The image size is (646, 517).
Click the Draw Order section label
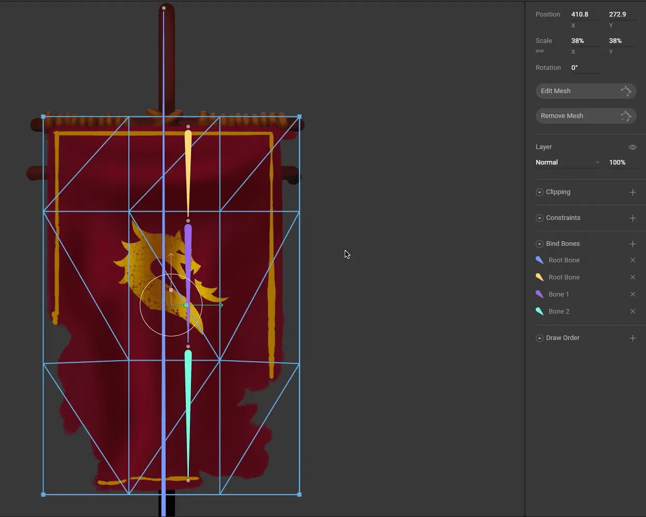[x=563, y=338]
